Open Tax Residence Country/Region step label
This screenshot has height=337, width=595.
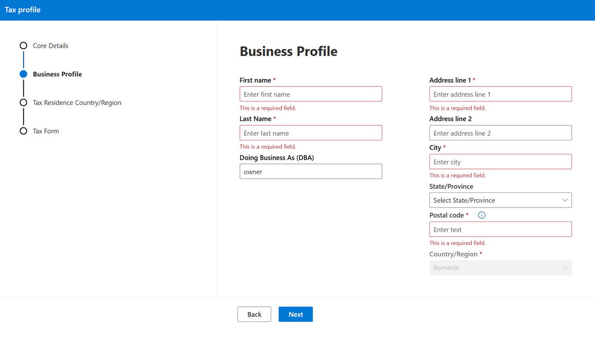[77, 102]
